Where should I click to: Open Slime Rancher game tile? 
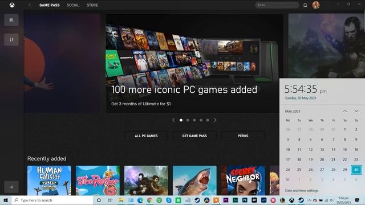coord(98,181)
